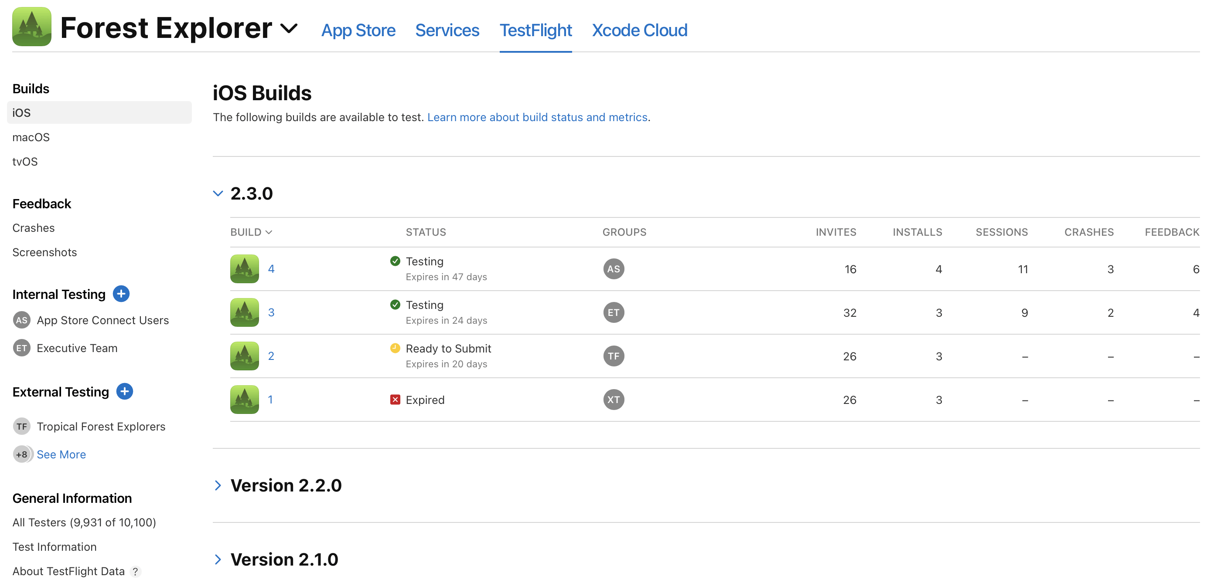Screen dimensions: 1207x583
Task: Open build number 2
Action: 271,356
